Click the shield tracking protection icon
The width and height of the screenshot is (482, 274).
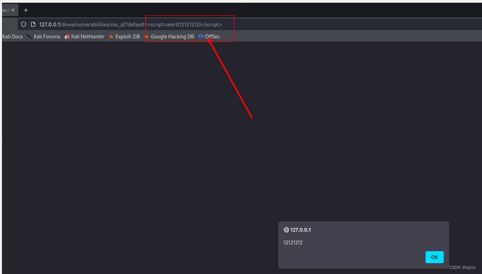[x=24, y=24]
